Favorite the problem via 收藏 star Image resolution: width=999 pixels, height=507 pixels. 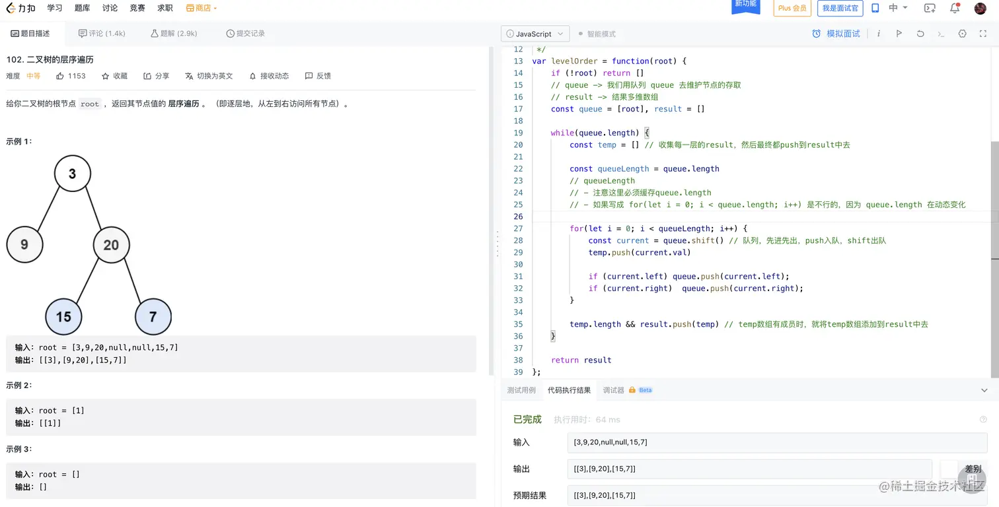(114, 76)
